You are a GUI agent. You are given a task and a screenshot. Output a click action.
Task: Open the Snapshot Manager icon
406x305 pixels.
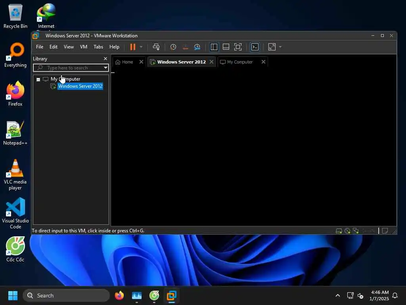click(197, 47)
